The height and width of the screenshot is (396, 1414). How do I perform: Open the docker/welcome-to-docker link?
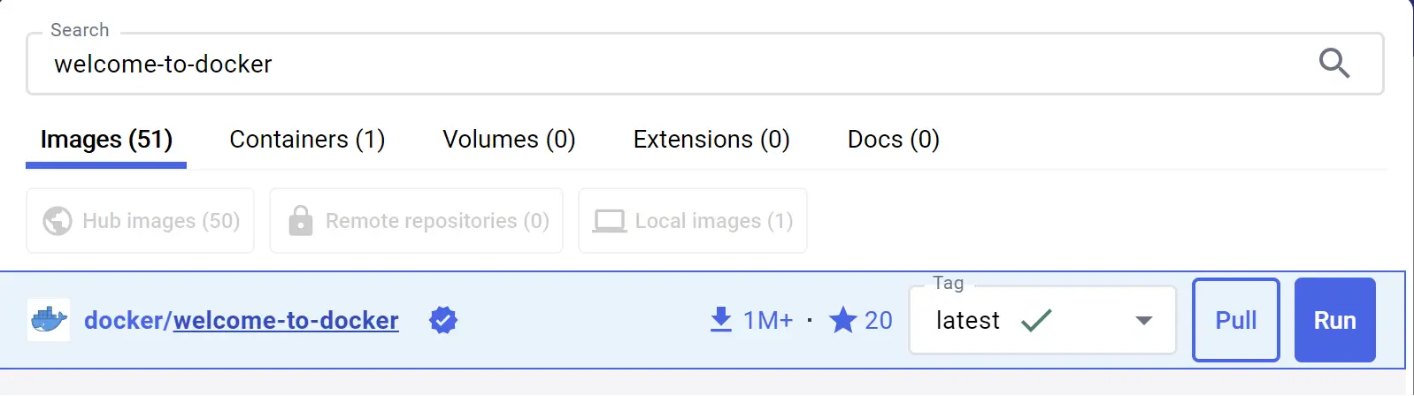242,320
